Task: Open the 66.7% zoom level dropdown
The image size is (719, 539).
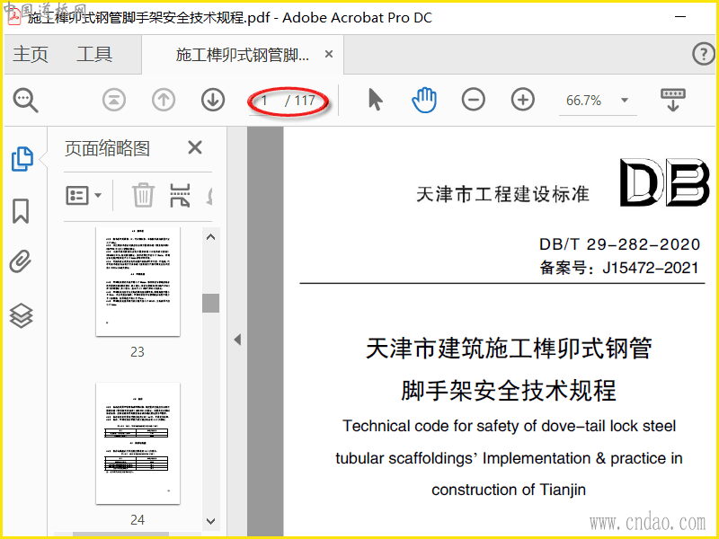Action: (625, 101)
